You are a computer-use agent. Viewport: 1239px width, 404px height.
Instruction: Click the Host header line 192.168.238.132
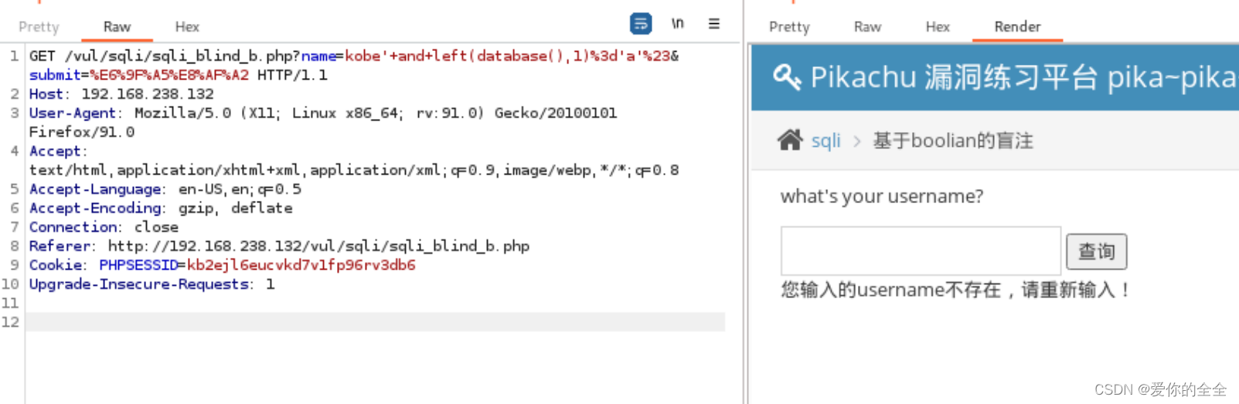(x=121, y=93)
